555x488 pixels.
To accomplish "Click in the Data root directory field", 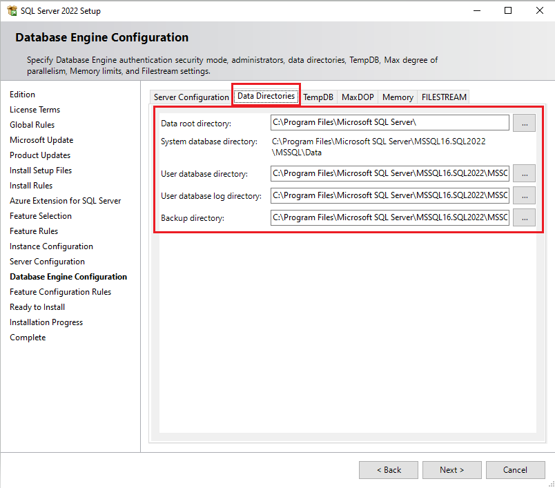I will 389,123.
